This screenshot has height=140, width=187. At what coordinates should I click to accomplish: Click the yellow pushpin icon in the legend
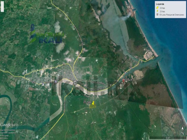pyautogui.click(x=157, y=11)
